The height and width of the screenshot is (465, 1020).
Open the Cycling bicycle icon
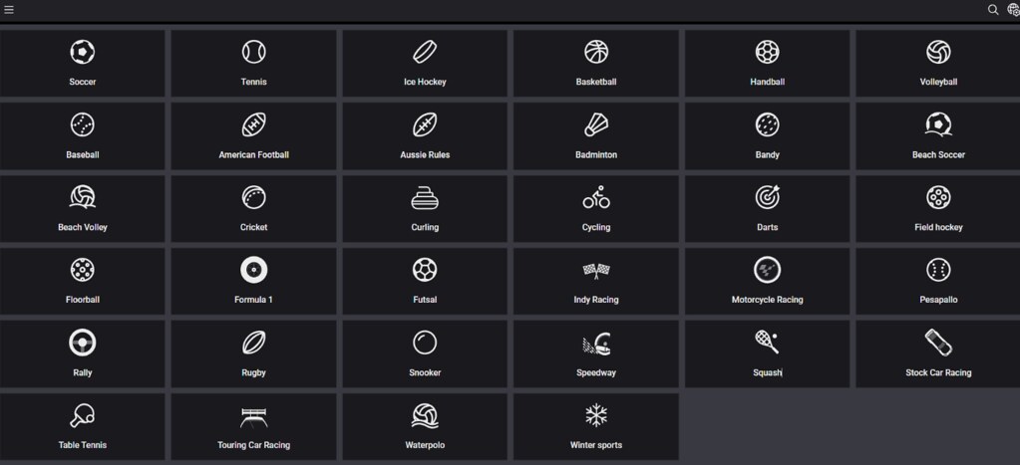tap(596, 197)
